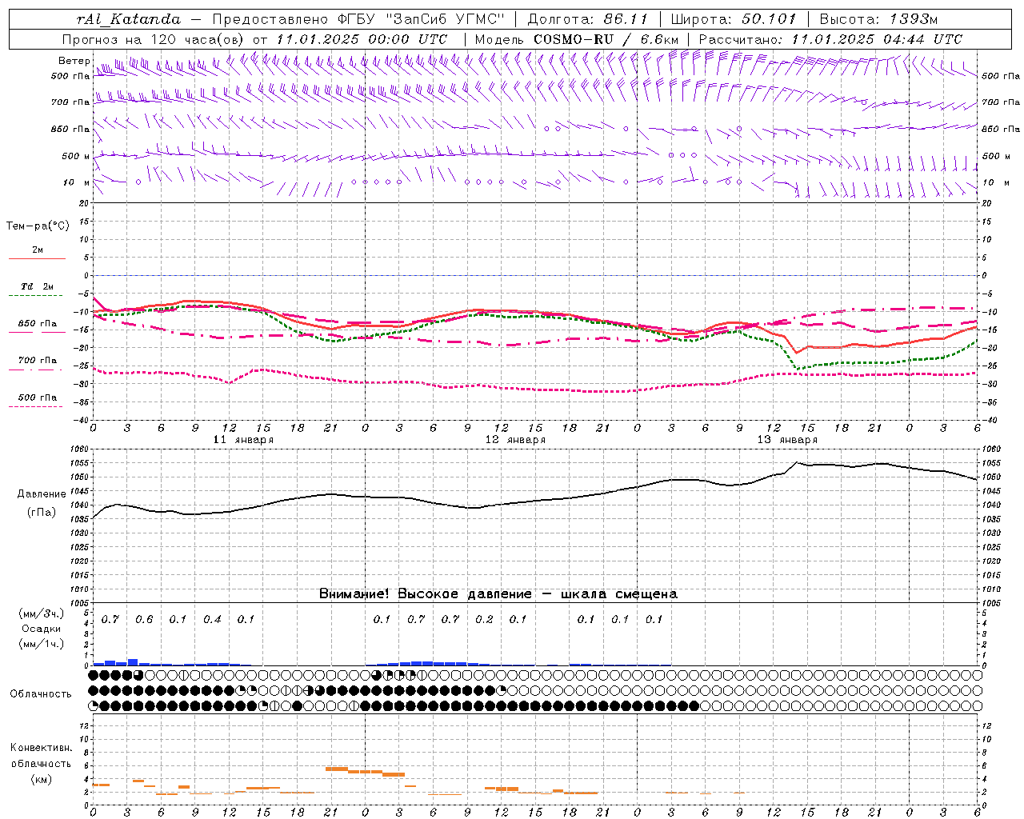The image size is (1024, 819).
Task: Click the '12 января' date label
Action: pos(515,440)
